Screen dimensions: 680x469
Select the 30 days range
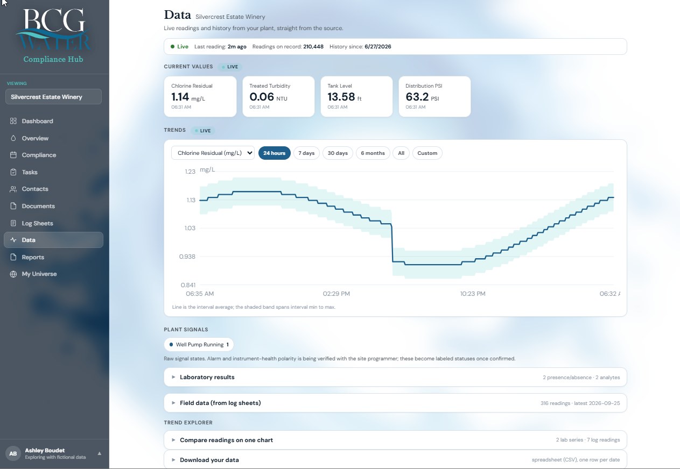tap(338, 153)
